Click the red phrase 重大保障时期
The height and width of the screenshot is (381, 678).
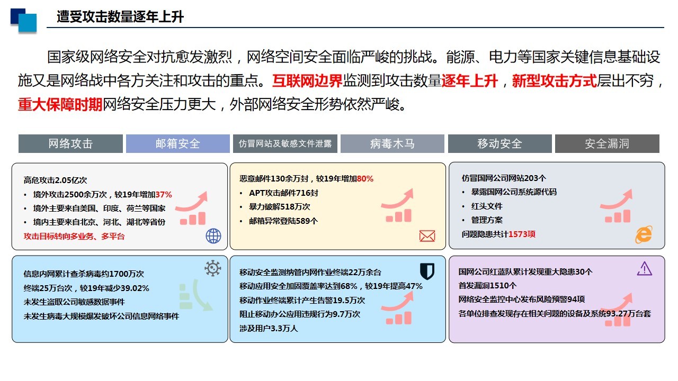coord(60,104)
